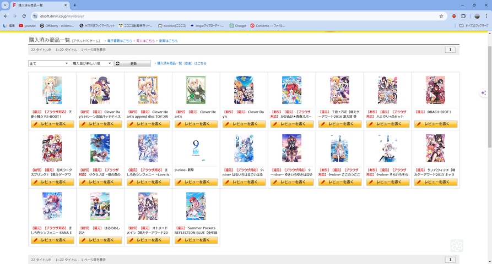Open the youtube bookmark
This screenshot has height=264, width=492.
(x=28, y=26)
